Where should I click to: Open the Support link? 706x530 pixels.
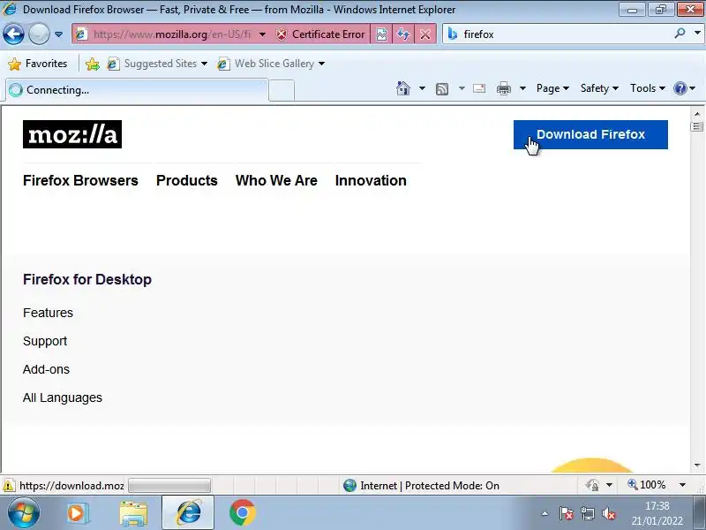45,341
